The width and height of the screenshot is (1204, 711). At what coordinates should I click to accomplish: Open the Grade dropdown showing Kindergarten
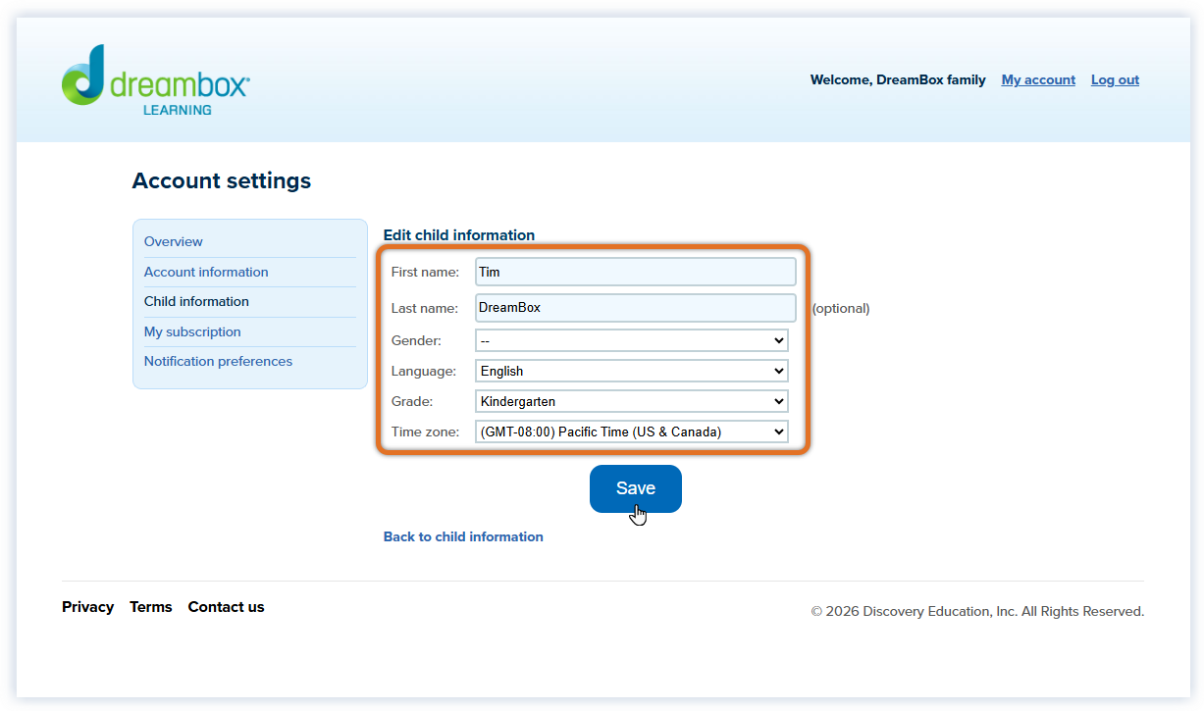point(631,401)
